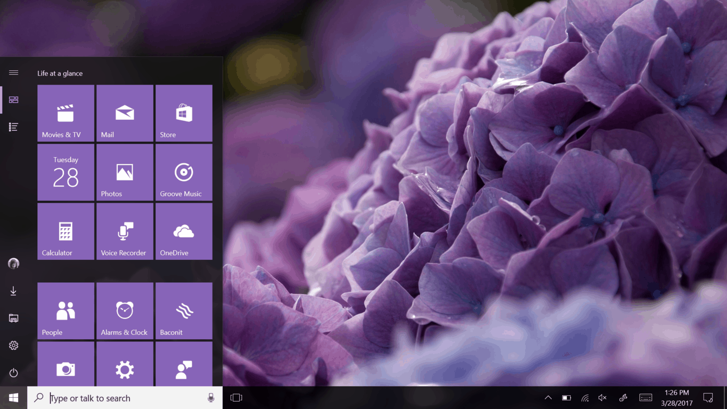Open the Photos tile
727x409 pixels.
click(x=125, y=172)
